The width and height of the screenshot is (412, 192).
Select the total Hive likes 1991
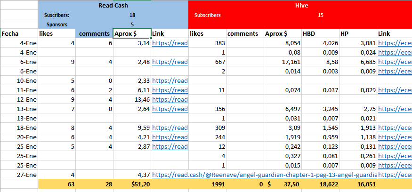[x=207, y=184]
